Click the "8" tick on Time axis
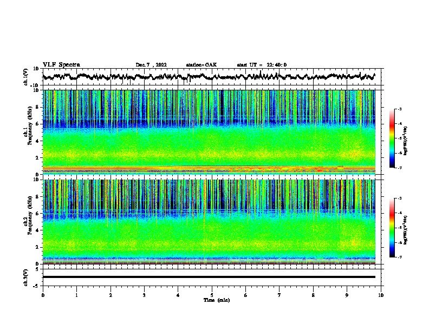The image size is (429, 331). pos(313,295)
